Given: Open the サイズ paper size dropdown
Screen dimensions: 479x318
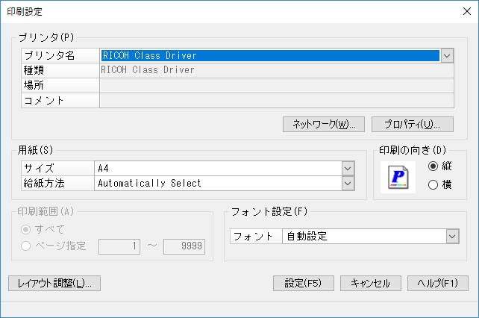Looking at the screenshot, I should pyautogui.click(x=348, y=168).
